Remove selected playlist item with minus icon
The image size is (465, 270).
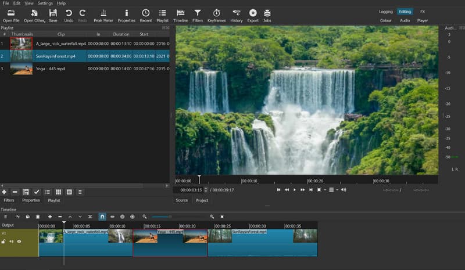pos(15,192)
